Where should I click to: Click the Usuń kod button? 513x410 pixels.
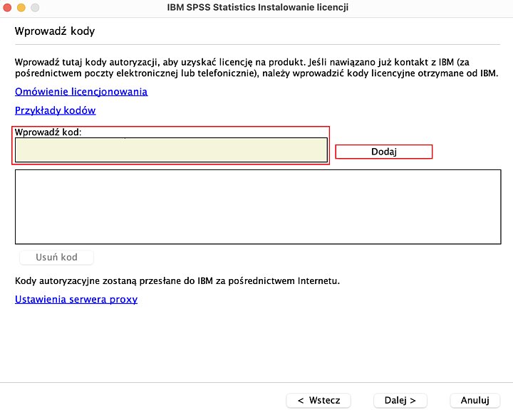[x=56, y=257]
